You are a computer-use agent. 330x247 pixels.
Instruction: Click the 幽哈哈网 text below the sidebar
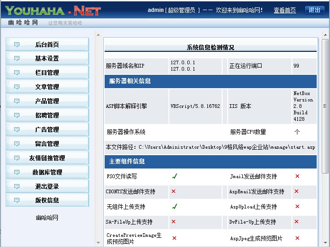pos(47,218)
